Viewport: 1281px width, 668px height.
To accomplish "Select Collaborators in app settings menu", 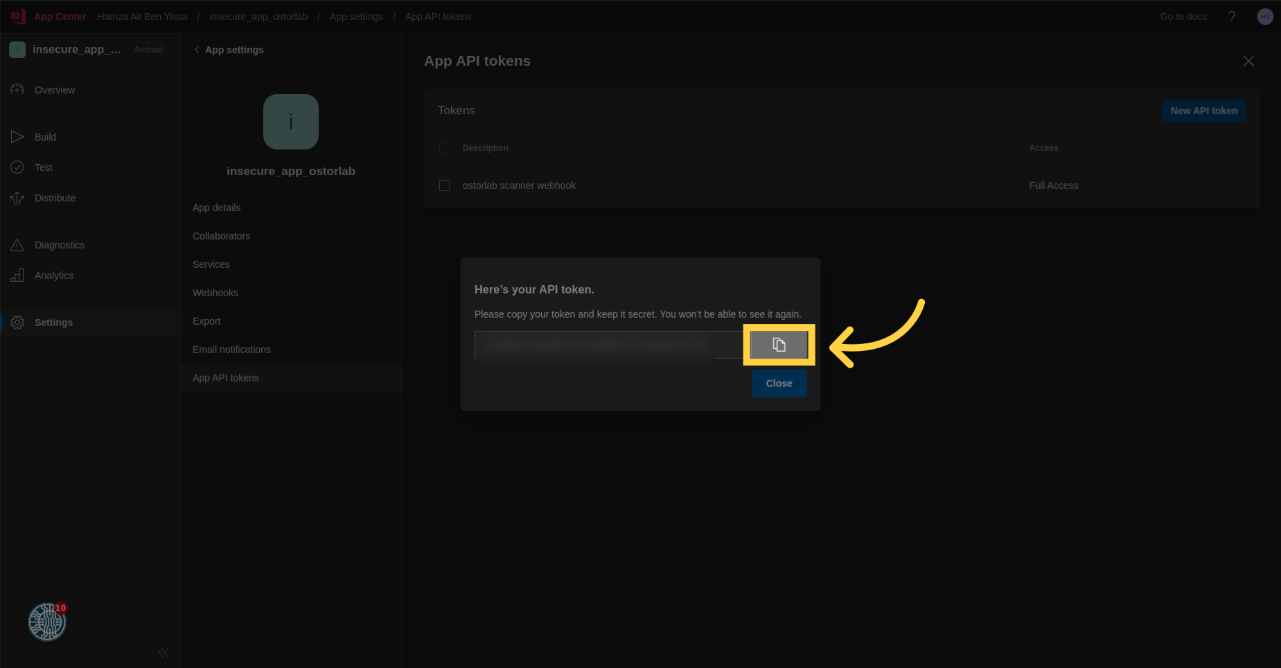I will click(221, 236).
